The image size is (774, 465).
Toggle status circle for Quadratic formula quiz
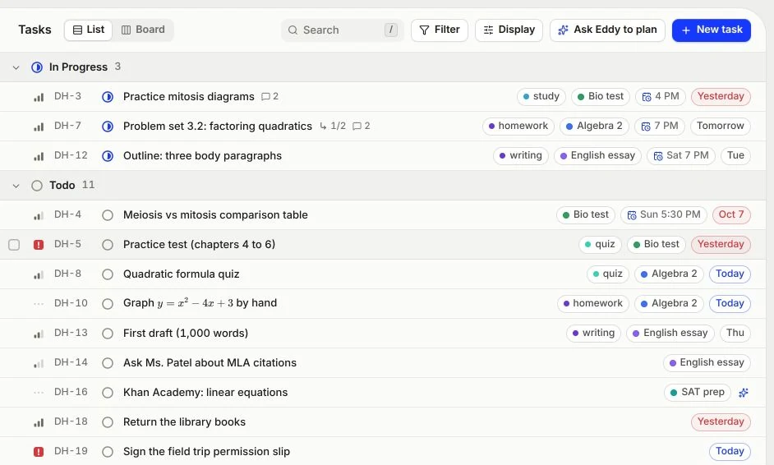108,274
